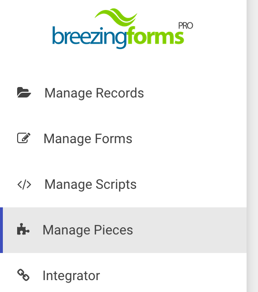Click the blue active indicator beside Manage Pieces
Viewport: 258px width, 292px height.
click(x=1, y=230)
